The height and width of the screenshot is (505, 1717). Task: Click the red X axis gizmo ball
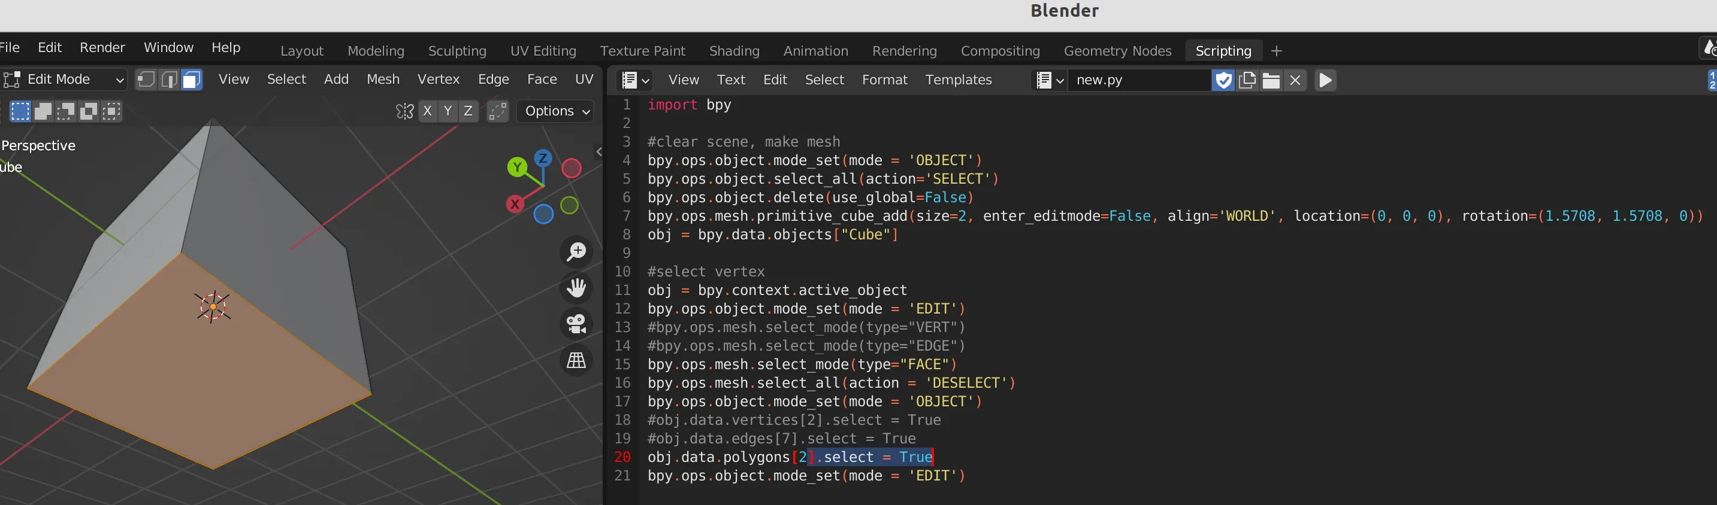coord(515,204)
